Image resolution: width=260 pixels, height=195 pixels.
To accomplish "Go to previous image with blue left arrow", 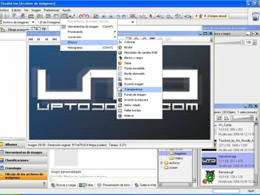I will coord(104,16).
